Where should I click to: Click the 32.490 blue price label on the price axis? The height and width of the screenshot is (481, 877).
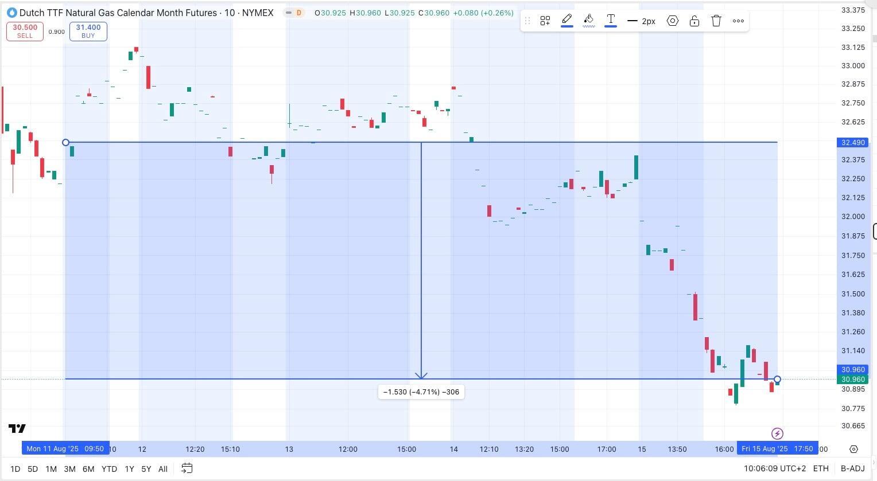coord(853,142)
